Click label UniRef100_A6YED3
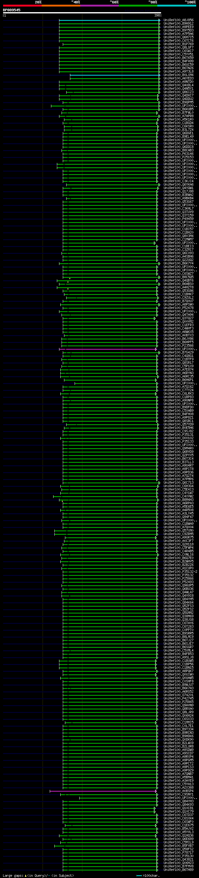This screenshot has height=878, width=199. [x=178, y=78]
